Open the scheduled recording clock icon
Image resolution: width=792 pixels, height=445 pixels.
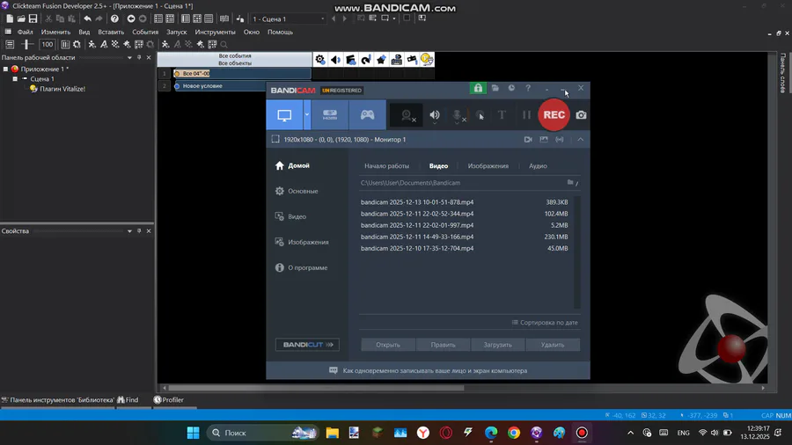click(511, 88)
